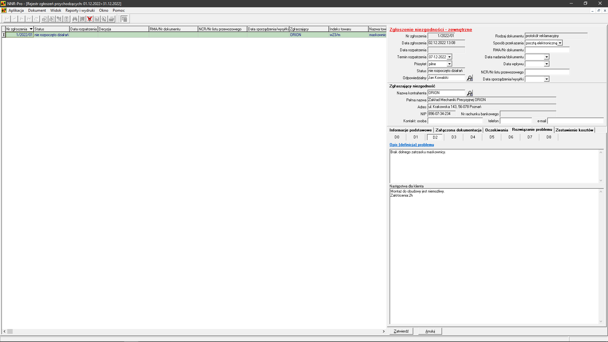Go to the previous record
The image size is (608, 342).
[14, 19]
